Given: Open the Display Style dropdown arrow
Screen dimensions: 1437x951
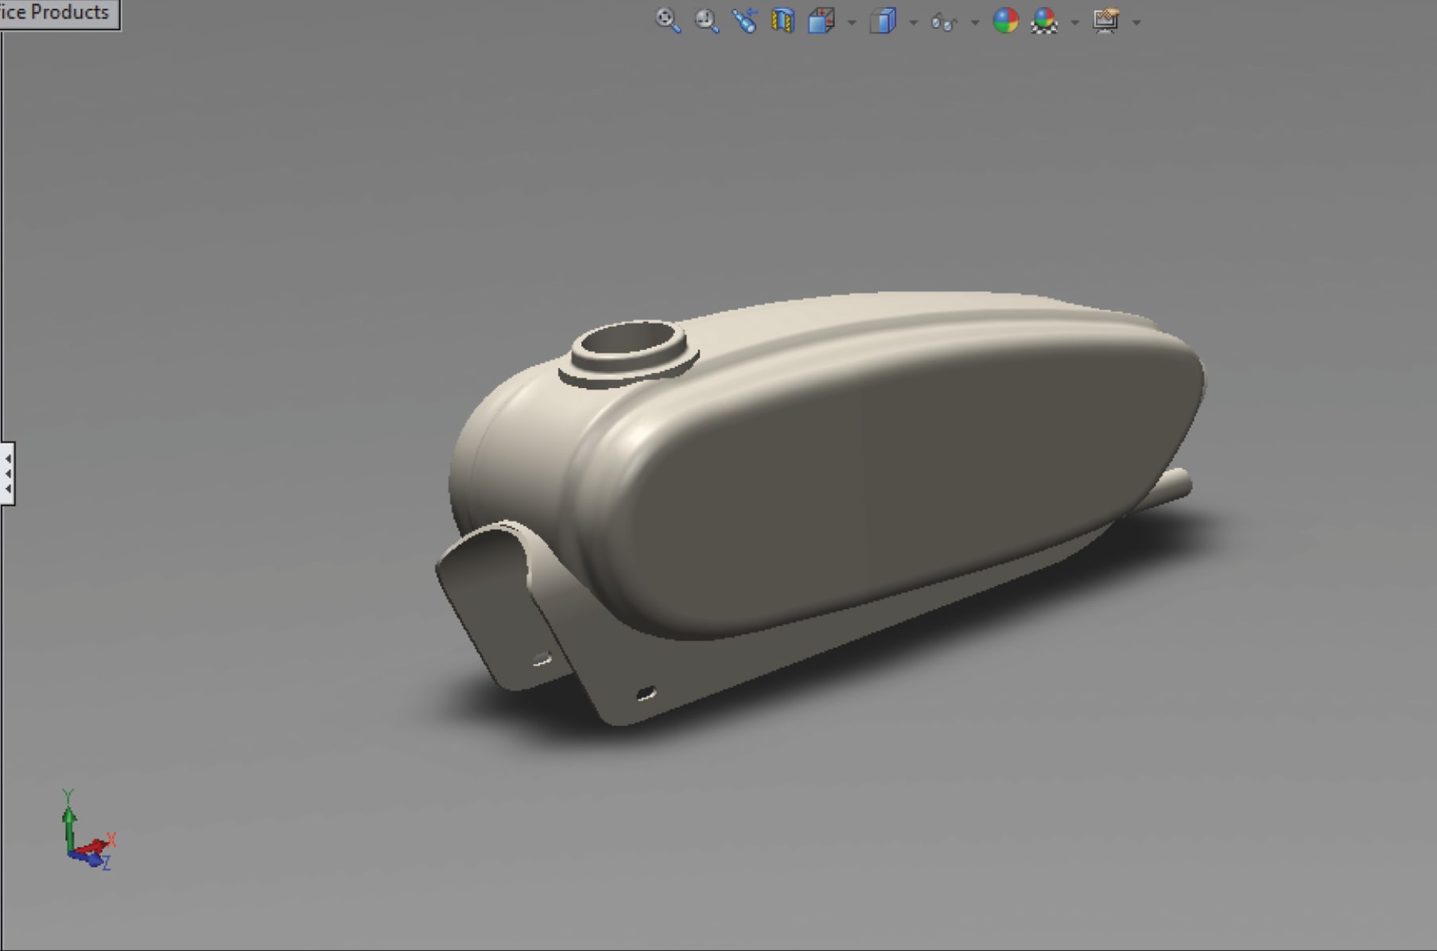Looking at the screenshot, I should click(x=912, y=22).
